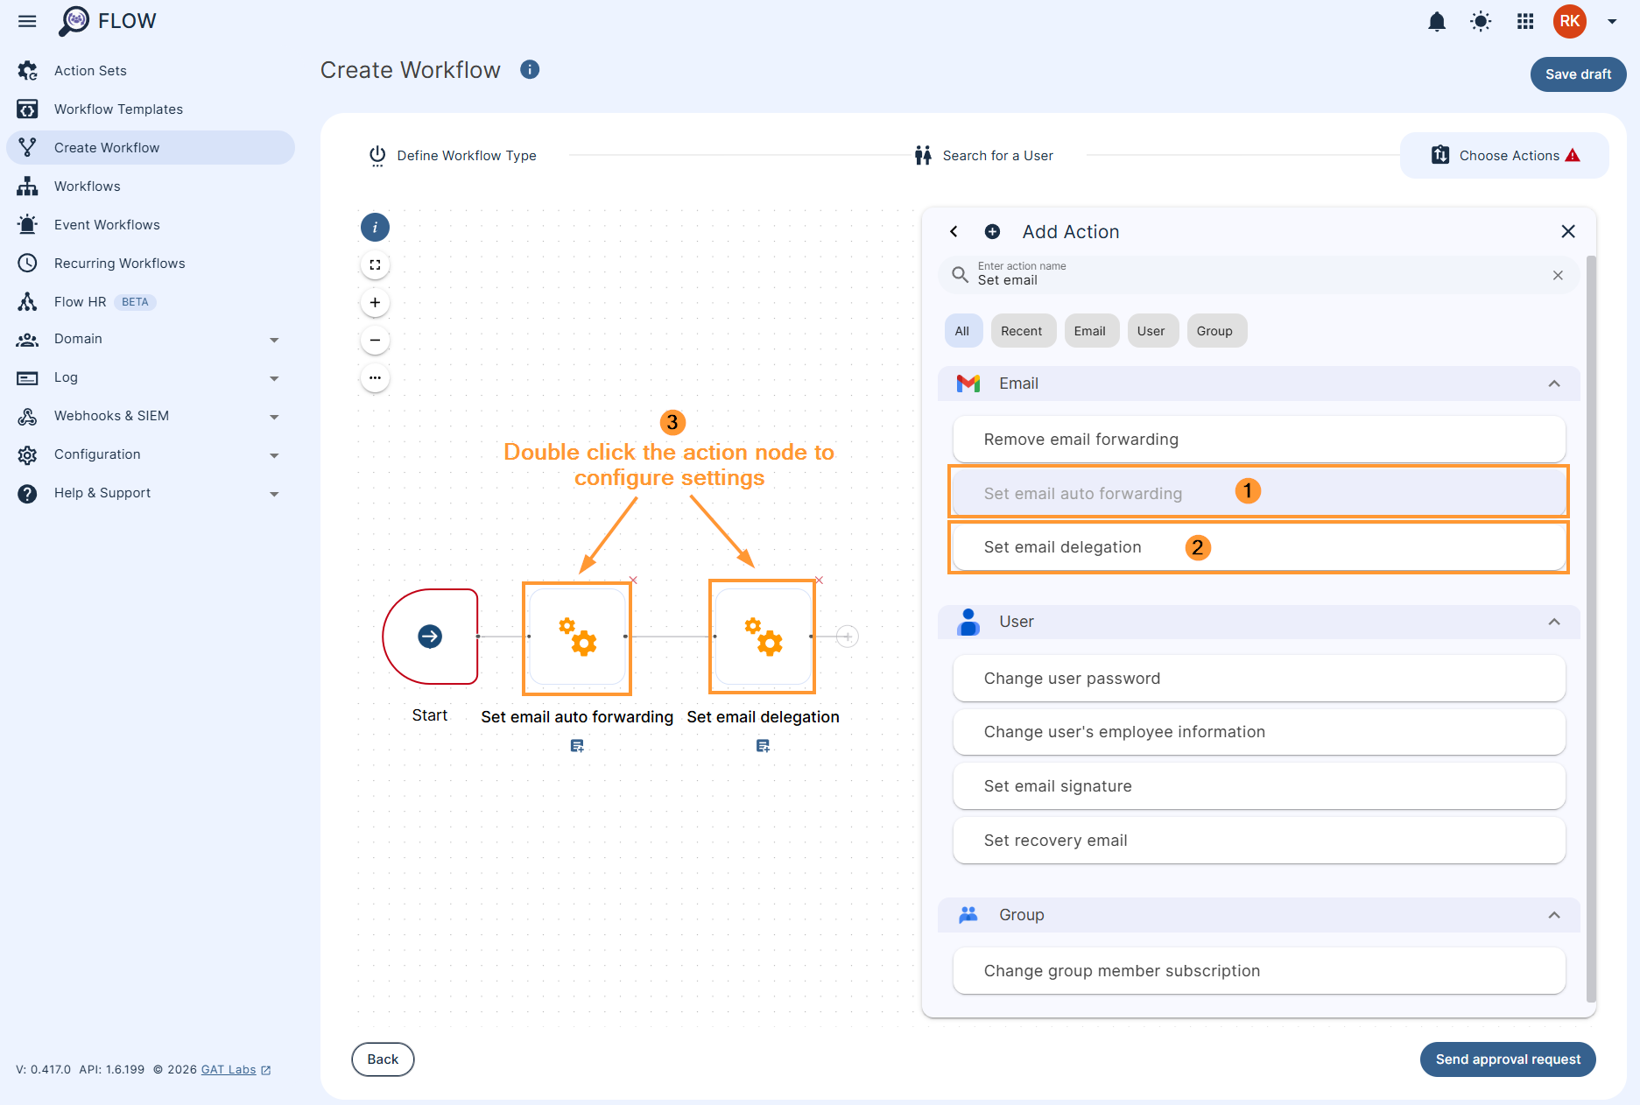
Task: Open Recurring Workflows
Action: coord(119,263)
